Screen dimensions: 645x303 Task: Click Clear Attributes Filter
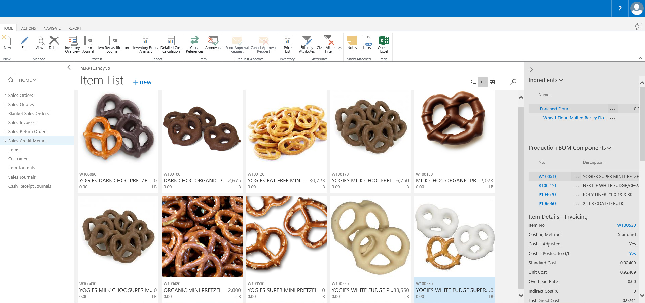[329, 44]
